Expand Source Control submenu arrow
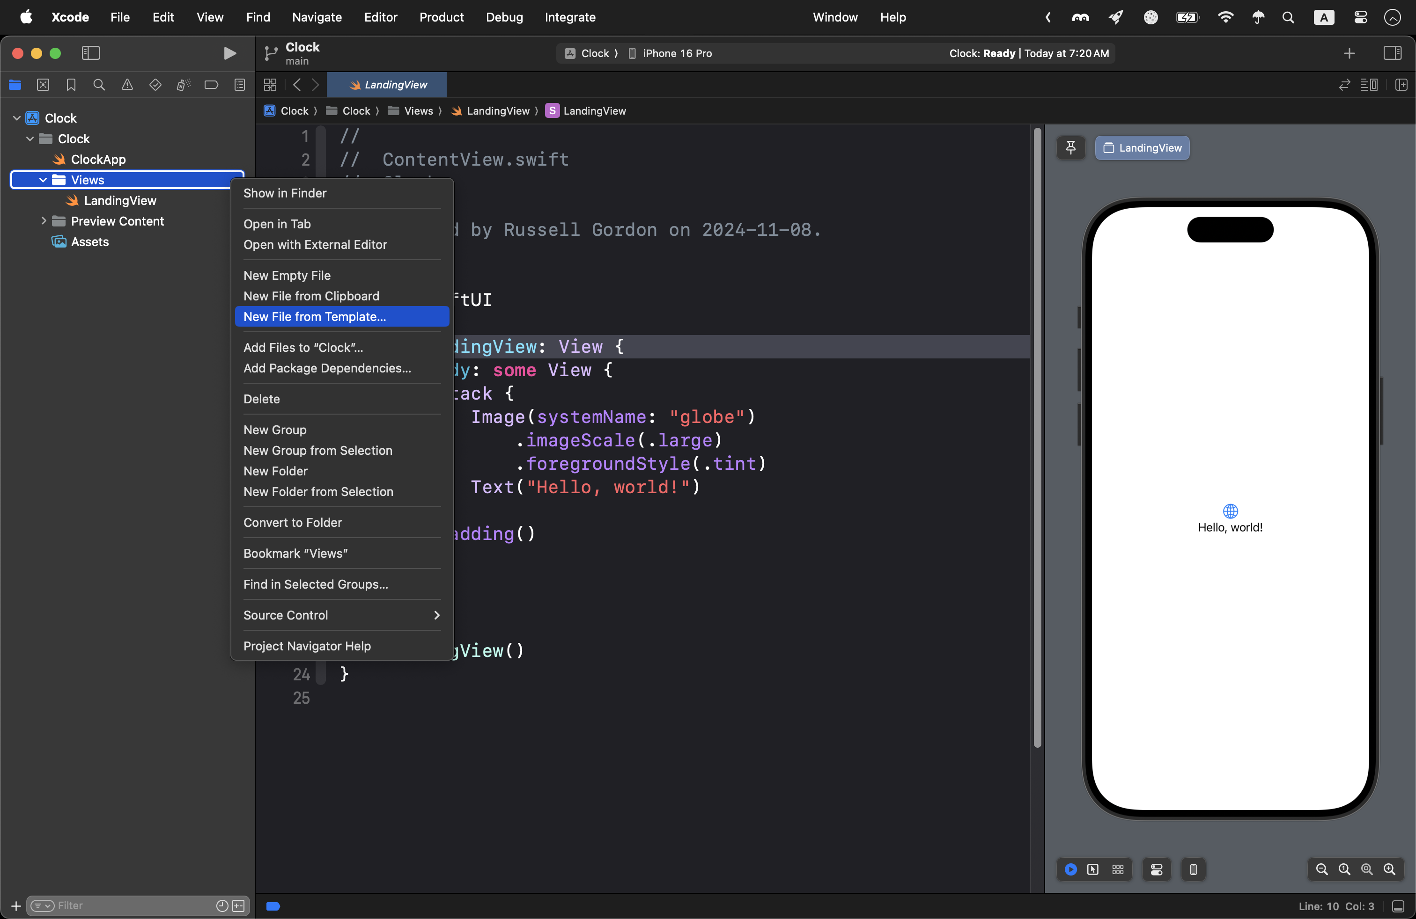 (437, 615)
